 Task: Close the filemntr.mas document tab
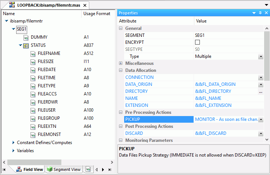click(x=85, y=6)
